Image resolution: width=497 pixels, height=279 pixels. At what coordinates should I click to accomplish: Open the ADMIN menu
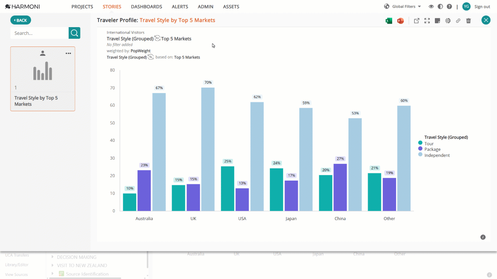(205, 7)
